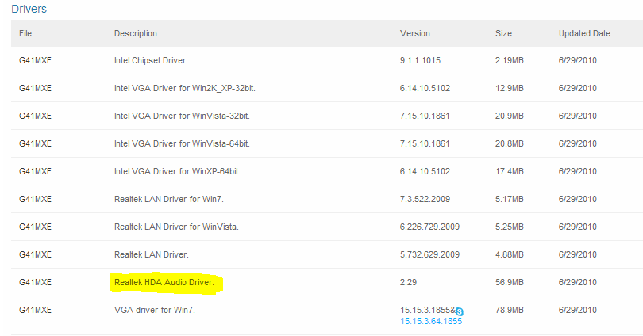Select the highlighted Realtek HDA Audio Driver
Screen dimensions: 643x336
pos(164,282)
